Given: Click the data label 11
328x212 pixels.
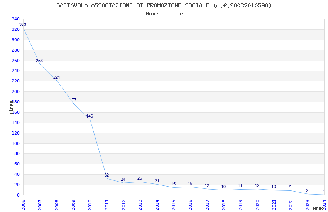Looking at the screenshot, I should [240, 186].
